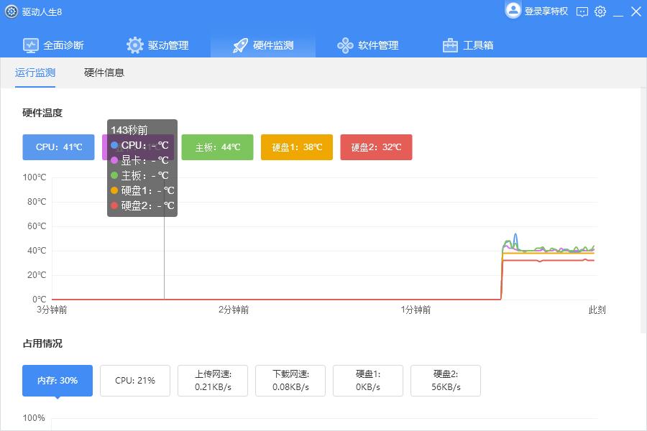Open the 软件管理 tab
647x431 pixels.
click(x=368, y=45)
